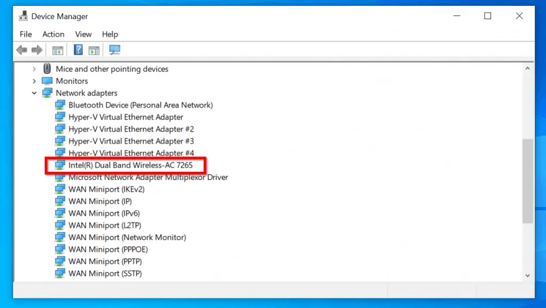The width and height of the screenshot is (546, 308).
Task: Click the Monitors category icon
Action: tap(47, 81)
